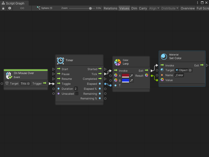This screenshot has height=157, width=209.
Task: Click the Relations button in the toolbar
Action: pyautogui.click(x=110, y=8)
